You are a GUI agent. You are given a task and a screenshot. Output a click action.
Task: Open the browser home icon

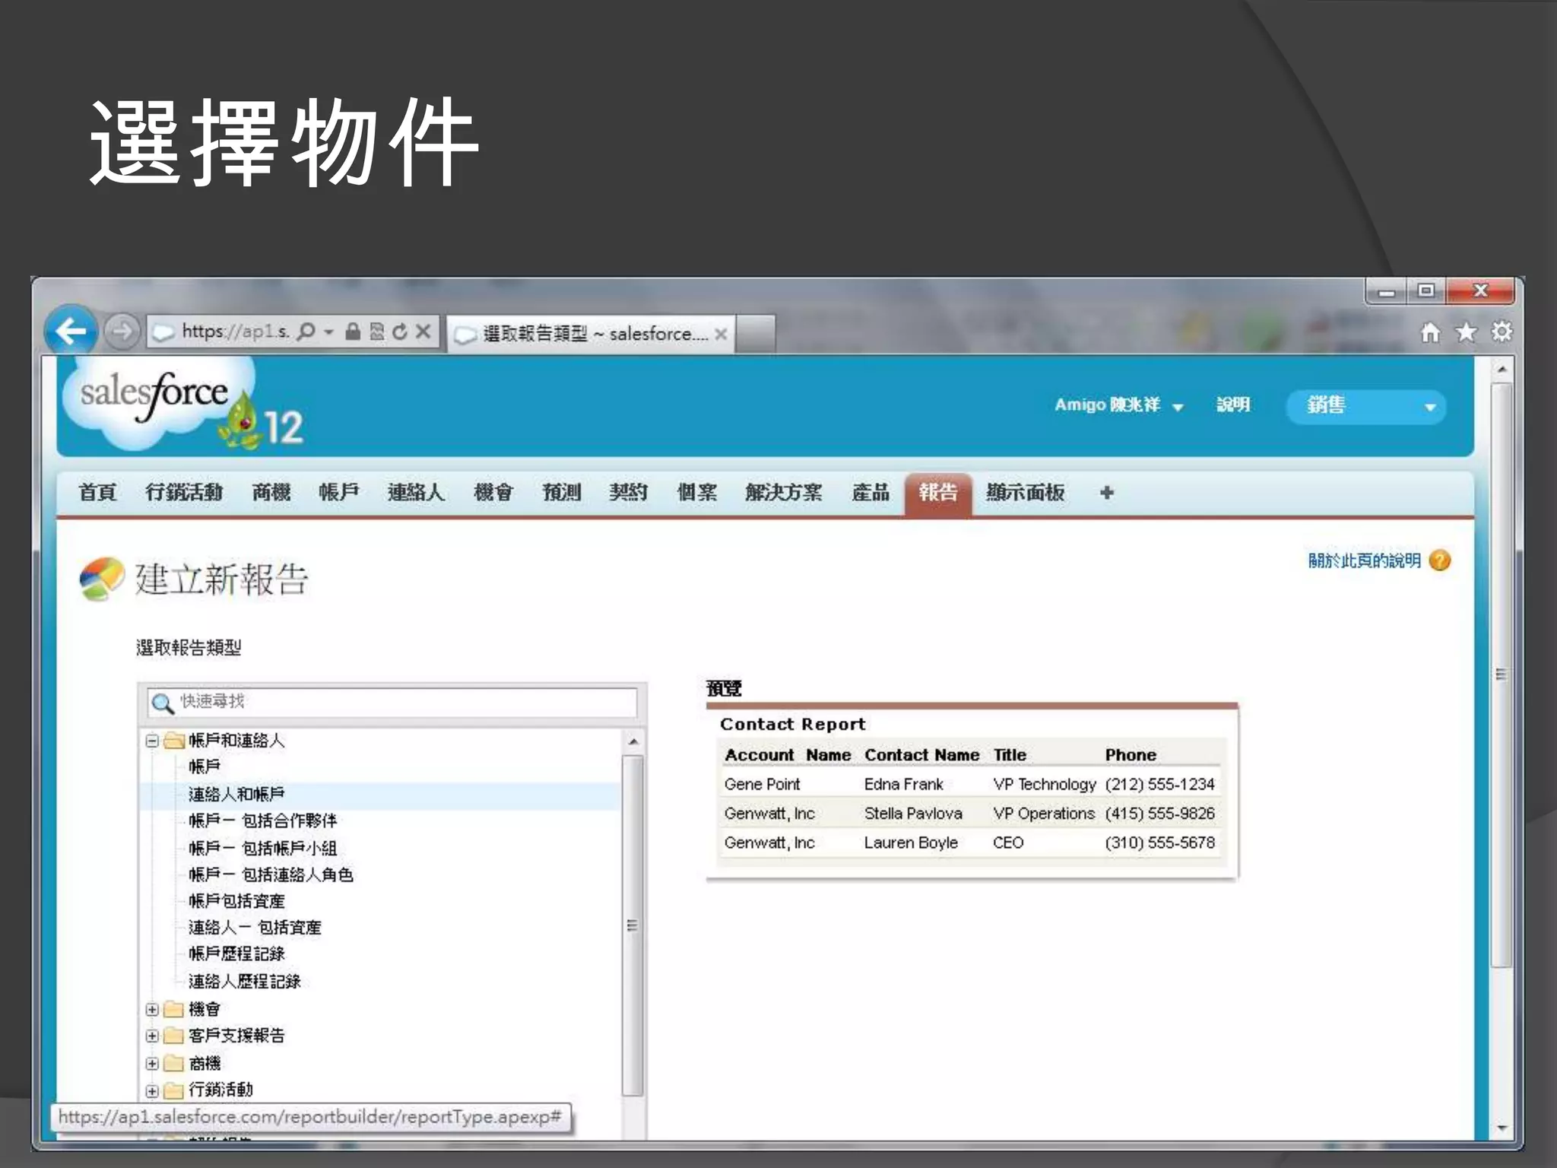coord(1430,332)
